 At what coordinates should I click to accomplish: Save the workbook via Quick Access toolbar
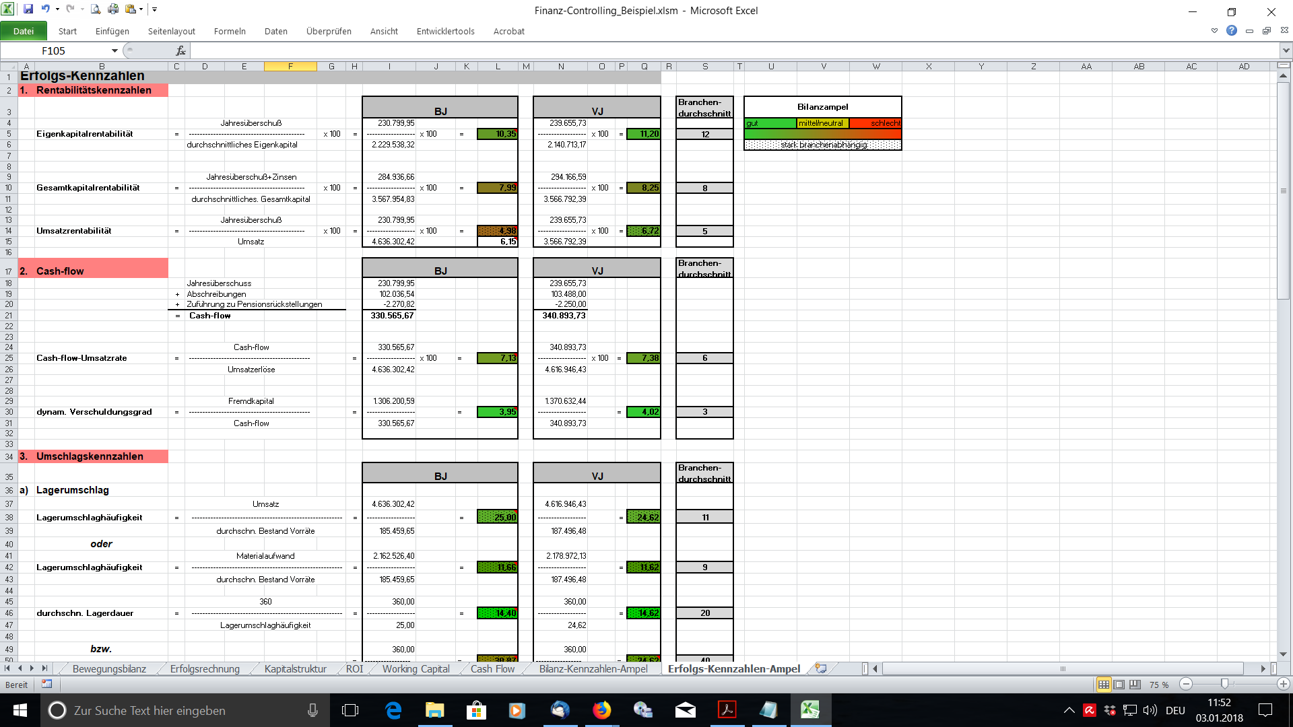tap(28, 9)
